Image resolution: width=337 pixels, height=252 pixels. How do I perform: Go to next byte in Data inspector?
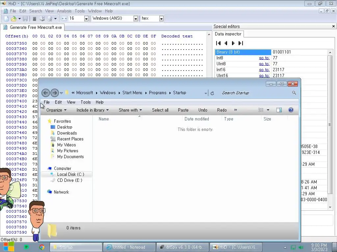tap(233, 43)
